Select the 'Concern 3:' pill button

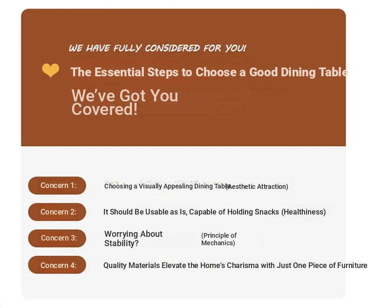[x=57, y=238]
